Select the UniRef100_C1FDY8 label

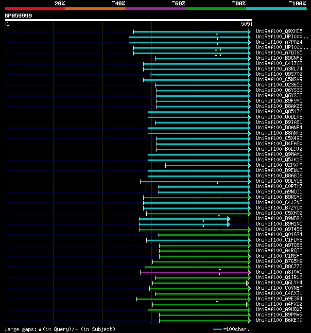279,240
